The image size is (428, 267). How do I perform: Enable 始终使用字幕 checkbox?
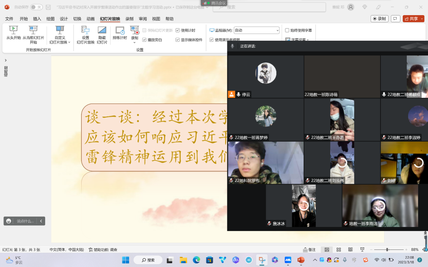[x=287, y=30]
